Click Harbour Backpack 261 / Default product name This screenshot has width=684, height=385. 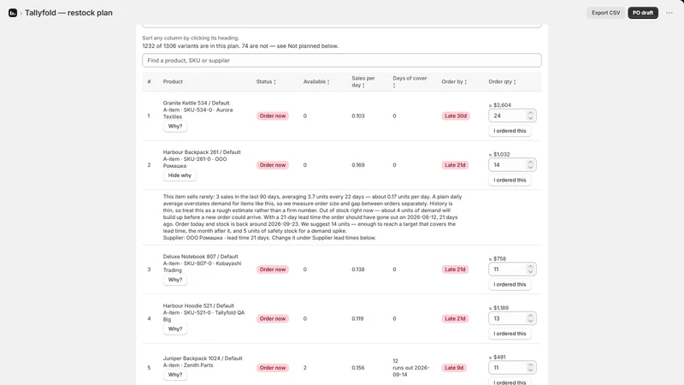202,152
